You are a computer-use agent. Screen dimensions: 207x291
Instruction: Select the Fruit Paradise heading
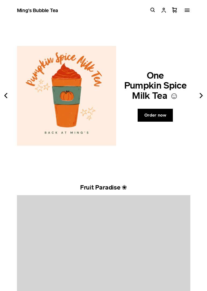click(103, 187)
